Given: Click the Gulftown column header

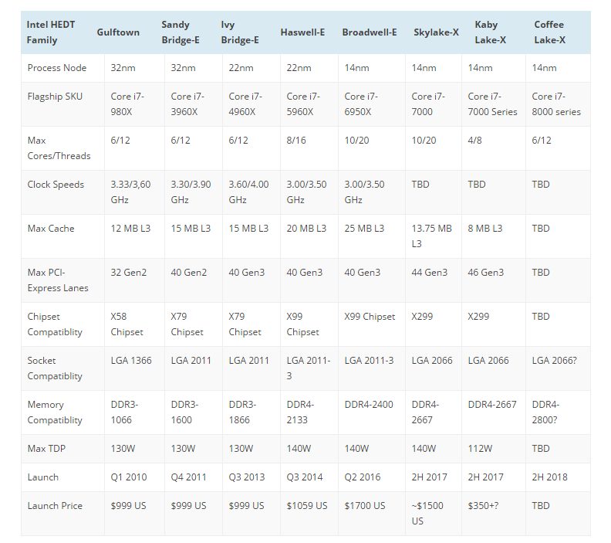Looking at the screenshot, I should click(x=118, y=32).
